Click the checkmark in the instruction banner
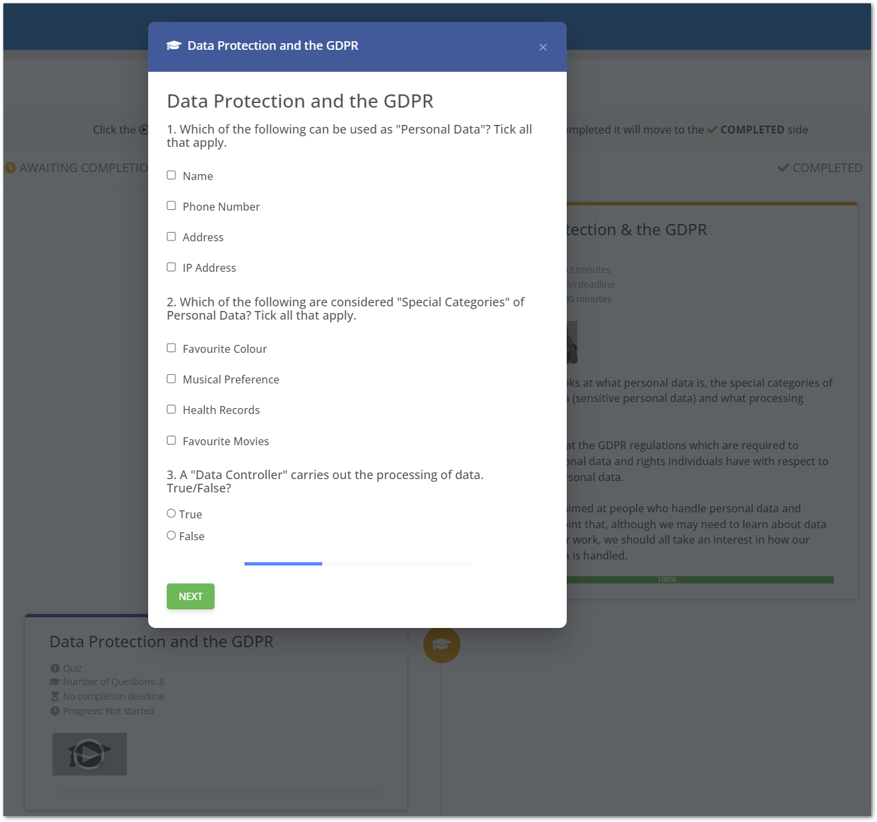Image resolution: width=877 pixels, height=822 pixels. tap(712, 130)
